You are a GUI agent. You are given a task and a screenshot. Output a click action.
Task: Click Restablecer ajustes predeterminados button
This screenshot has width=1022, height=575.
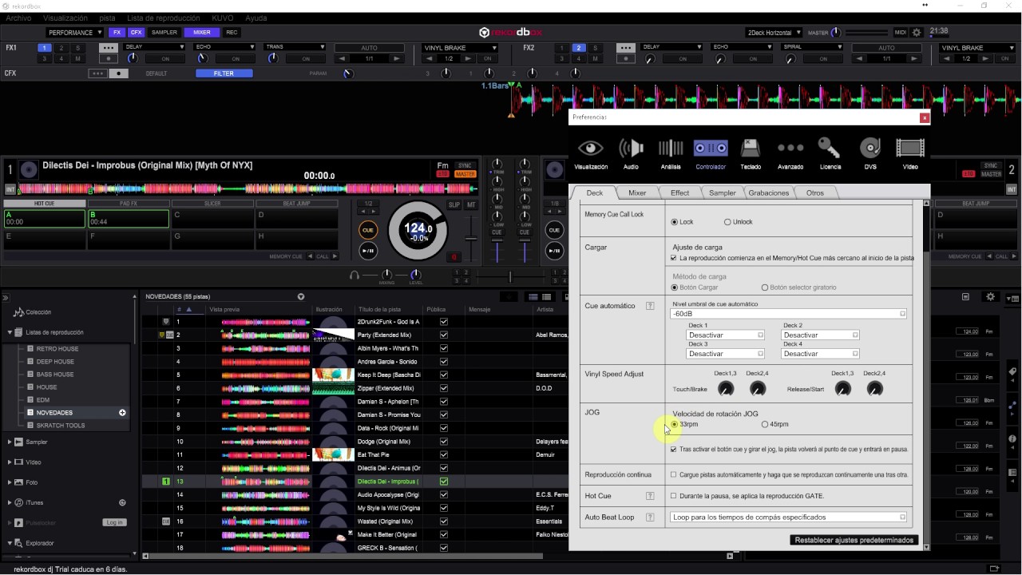(854, 541)
